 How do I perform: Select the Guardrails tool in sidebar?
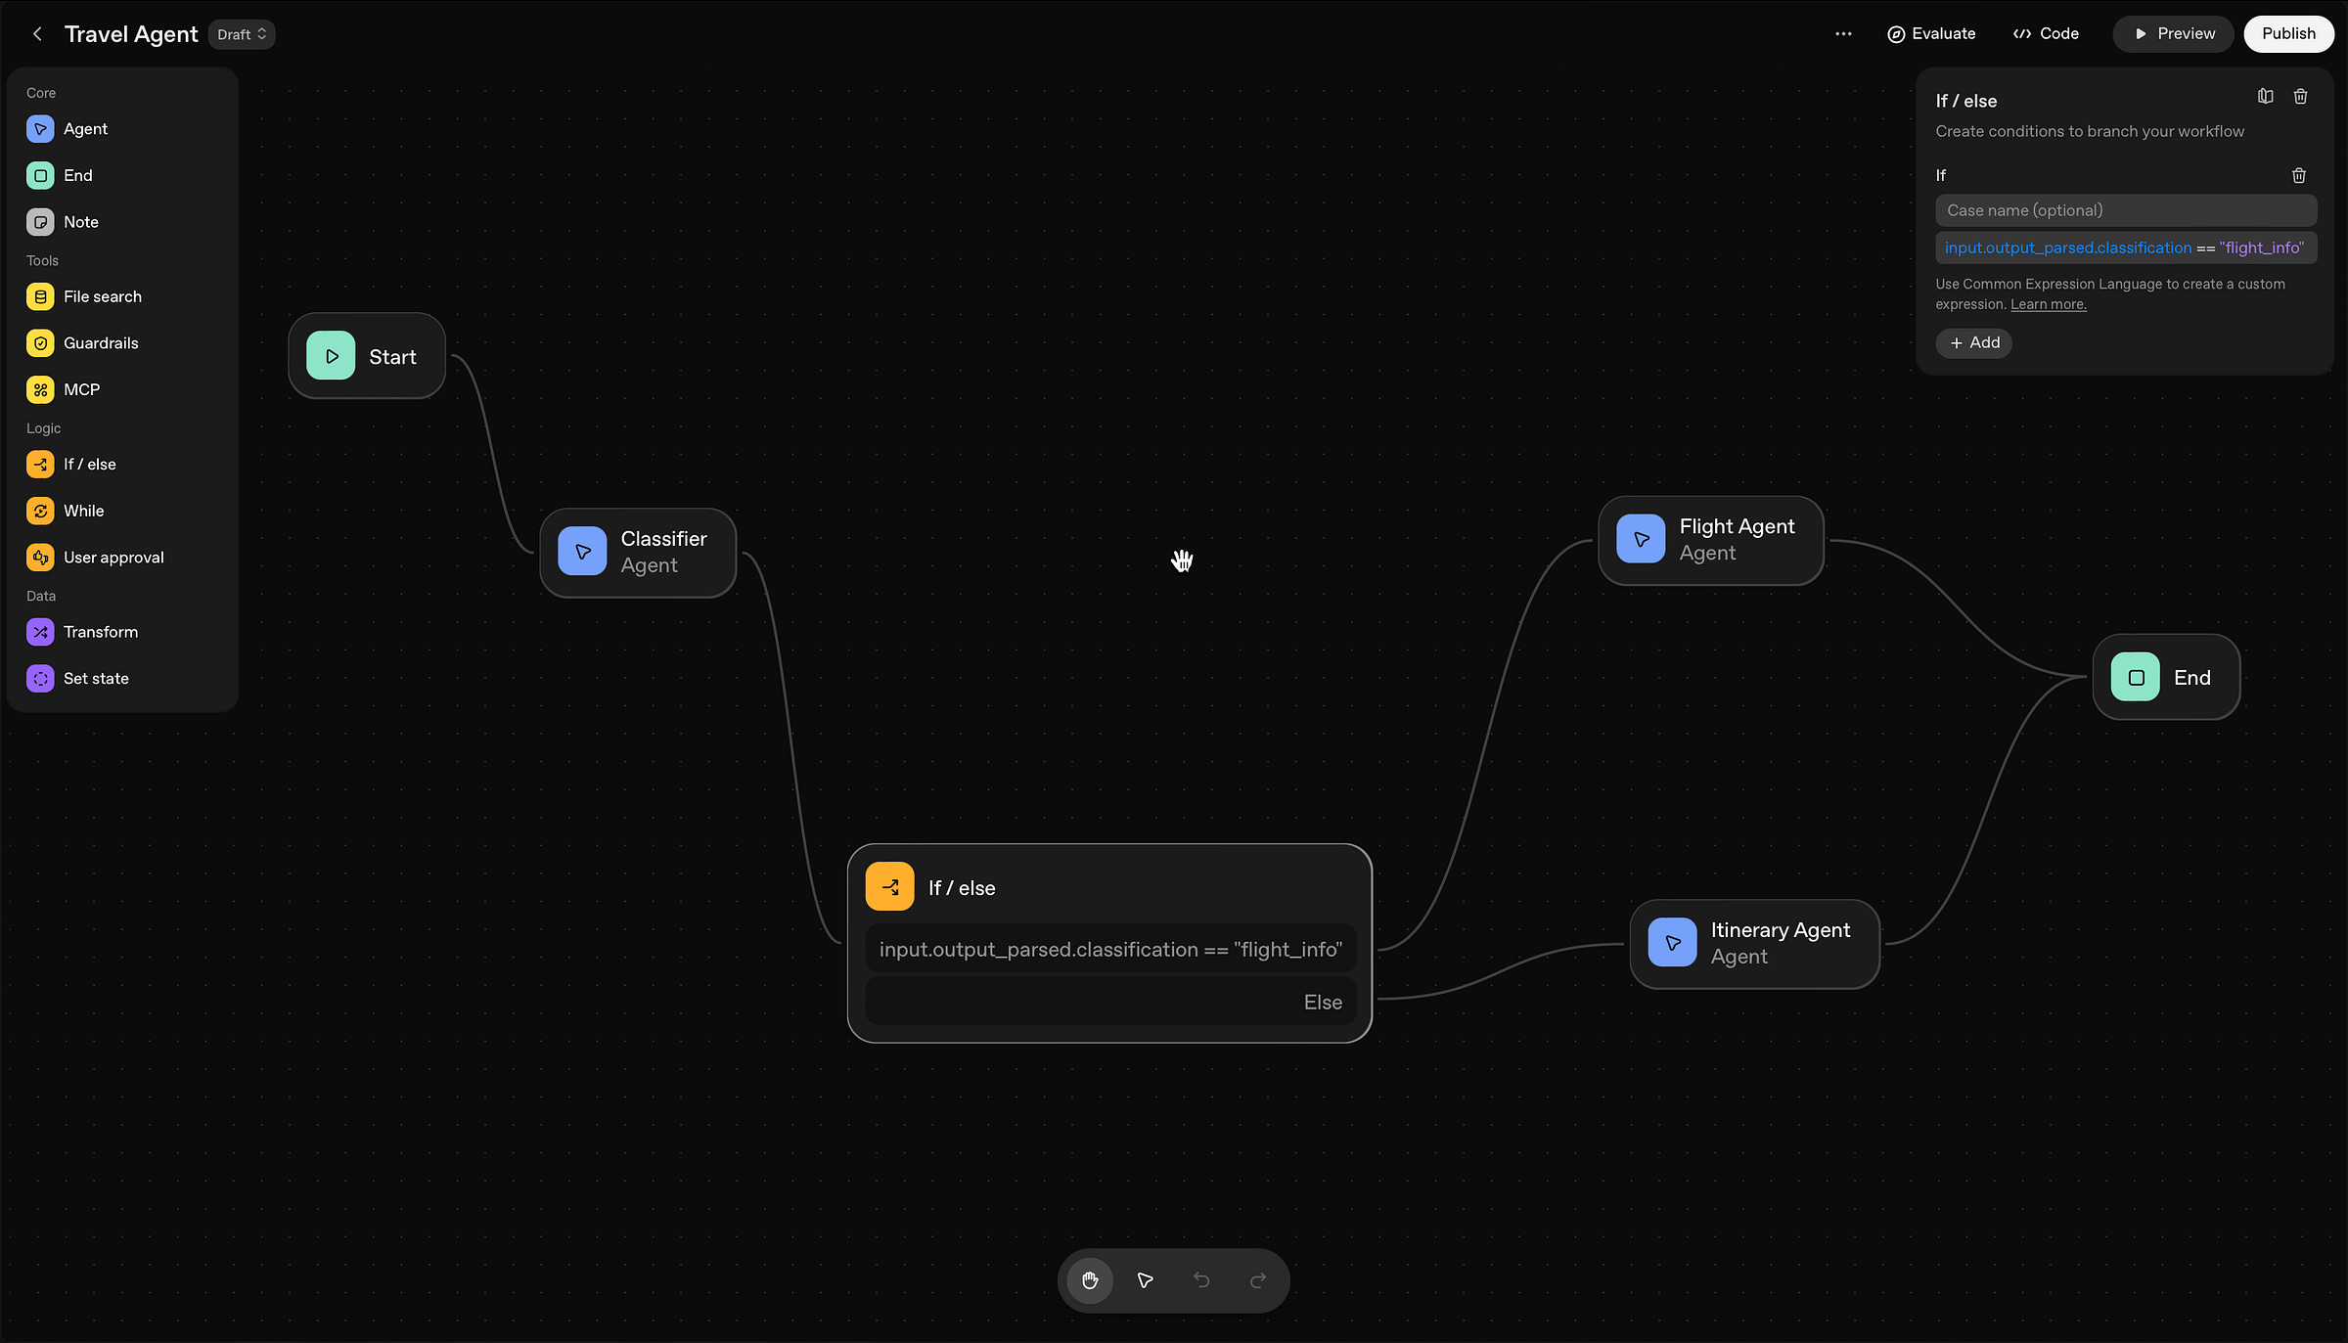tap(100, 343)
